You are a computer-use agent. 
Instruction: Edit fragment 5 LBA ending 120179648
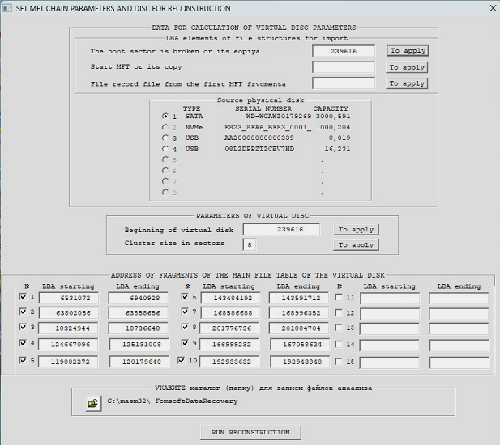click(x=139, y=362)
